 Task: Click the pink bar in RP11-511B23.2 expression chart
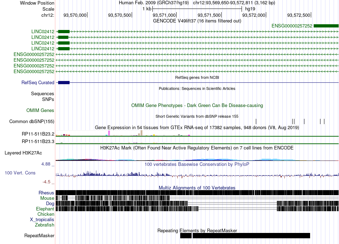[109, 133]
